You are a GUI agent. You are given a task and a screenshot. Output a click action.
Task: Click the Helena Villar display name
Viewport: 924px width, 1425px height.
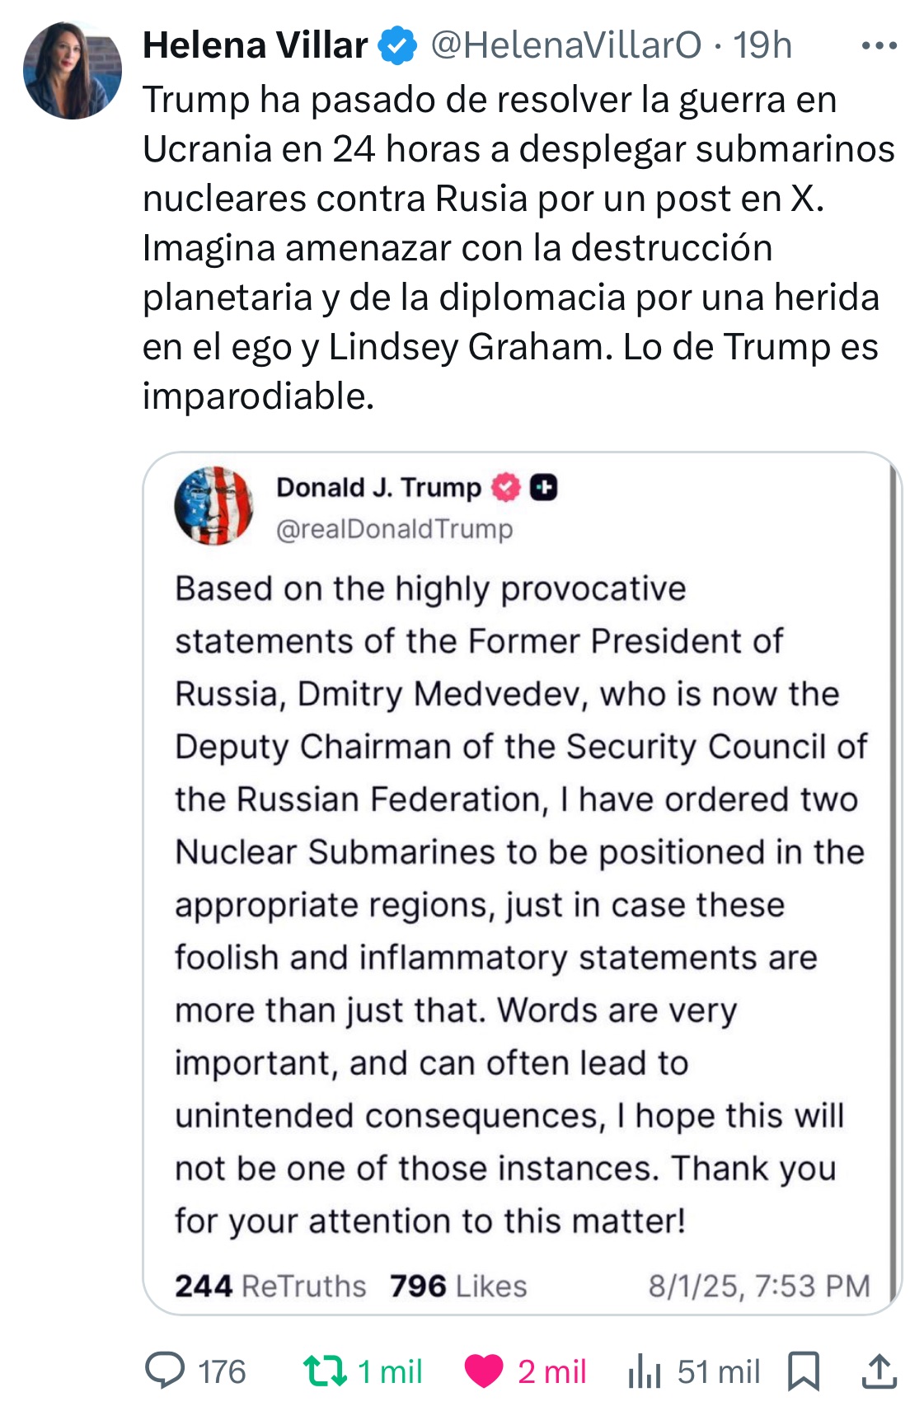tap(255, 45)
